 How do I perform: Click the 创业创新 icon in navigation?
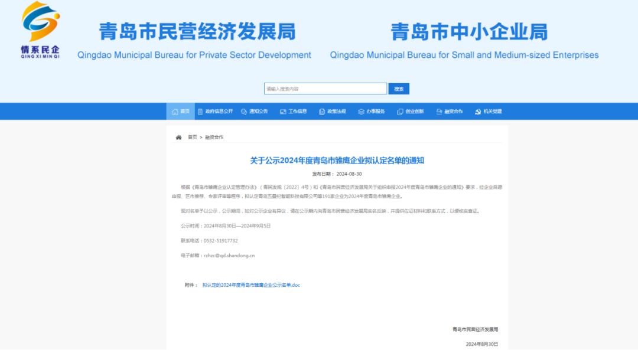(400, 112)
